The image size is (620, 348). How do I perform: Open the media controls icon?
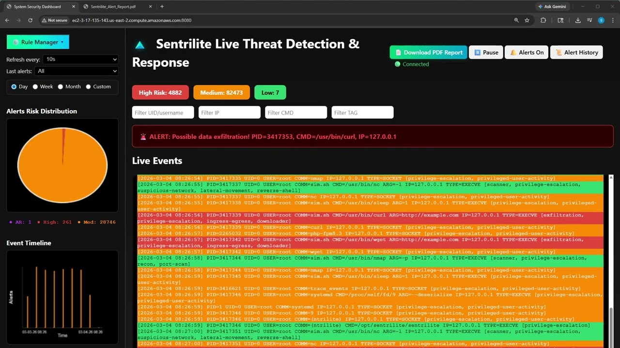point(589,20)
